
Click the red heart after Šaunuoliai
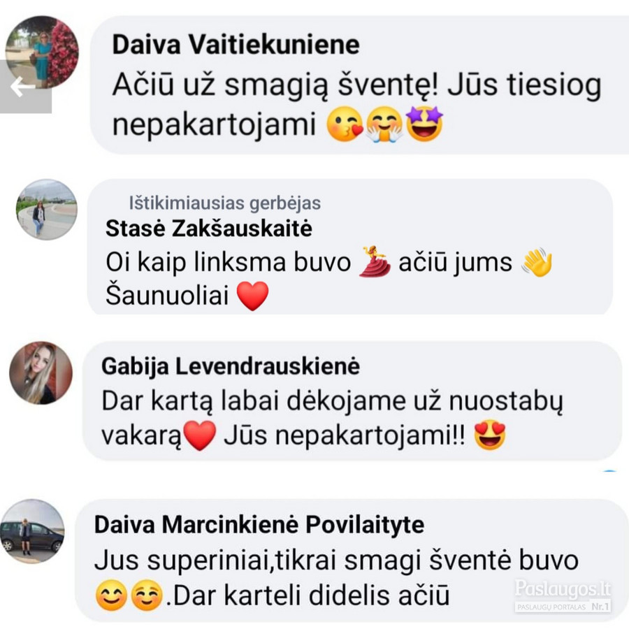253,296
